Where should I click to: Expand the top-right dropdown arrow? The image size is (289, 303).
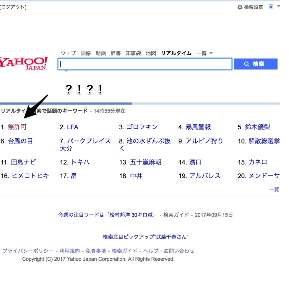278,7
